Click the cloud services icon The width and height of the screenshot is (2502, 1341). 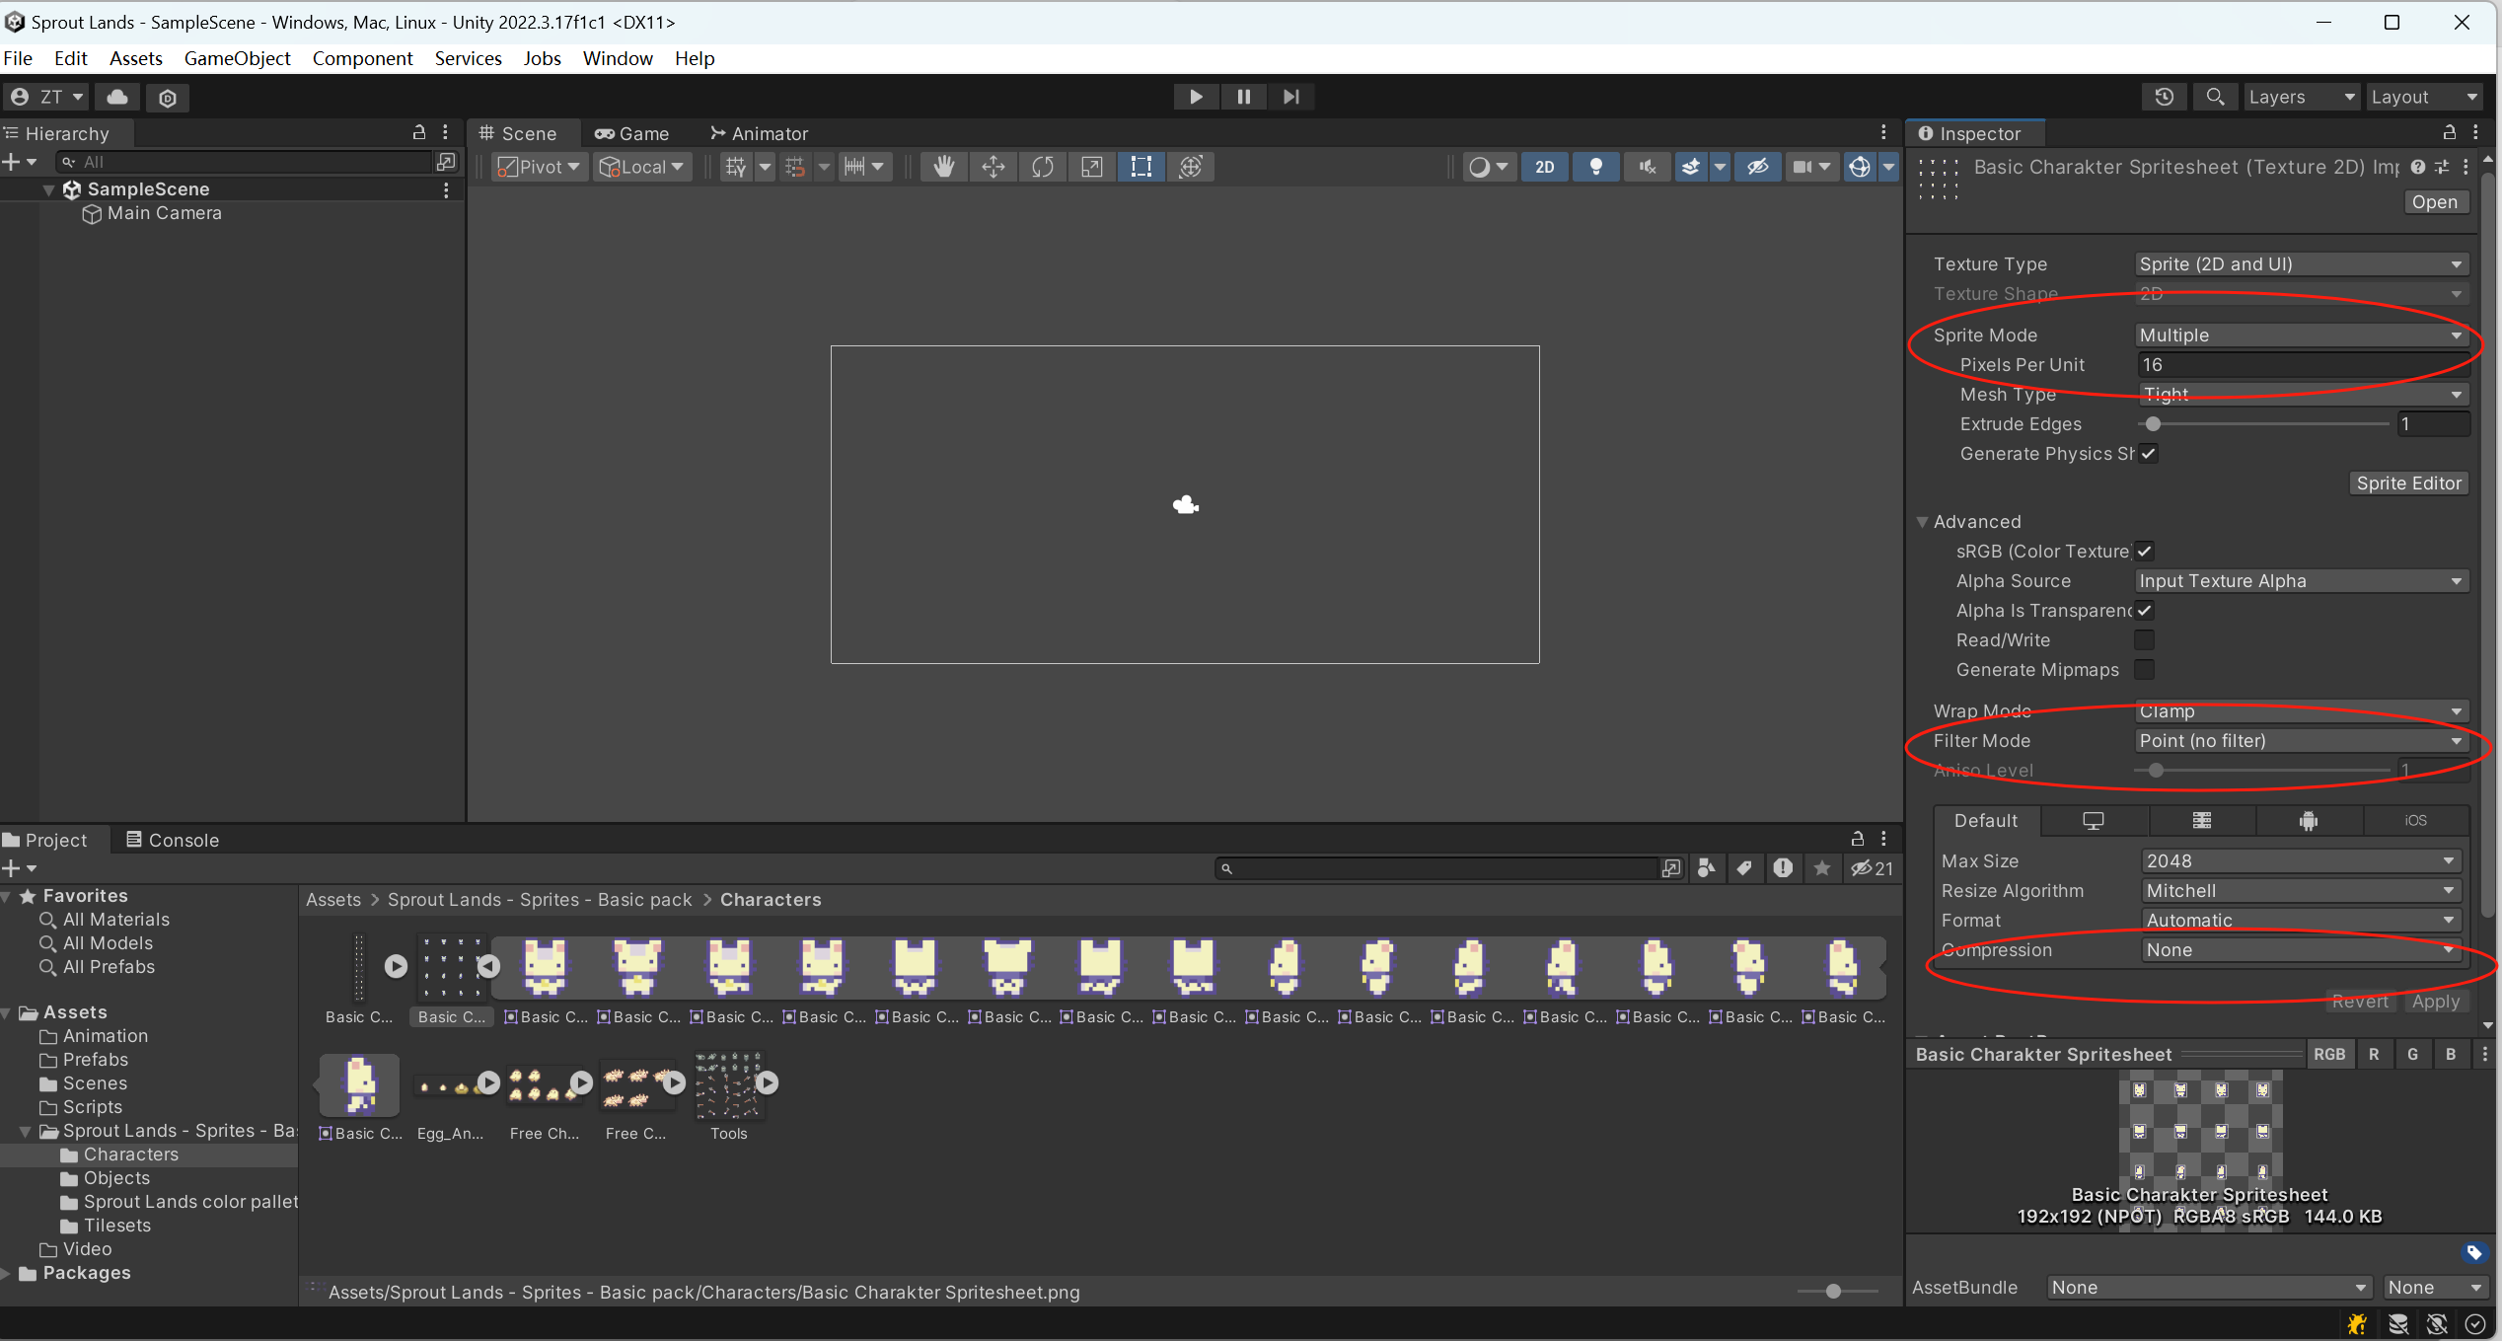117,97
